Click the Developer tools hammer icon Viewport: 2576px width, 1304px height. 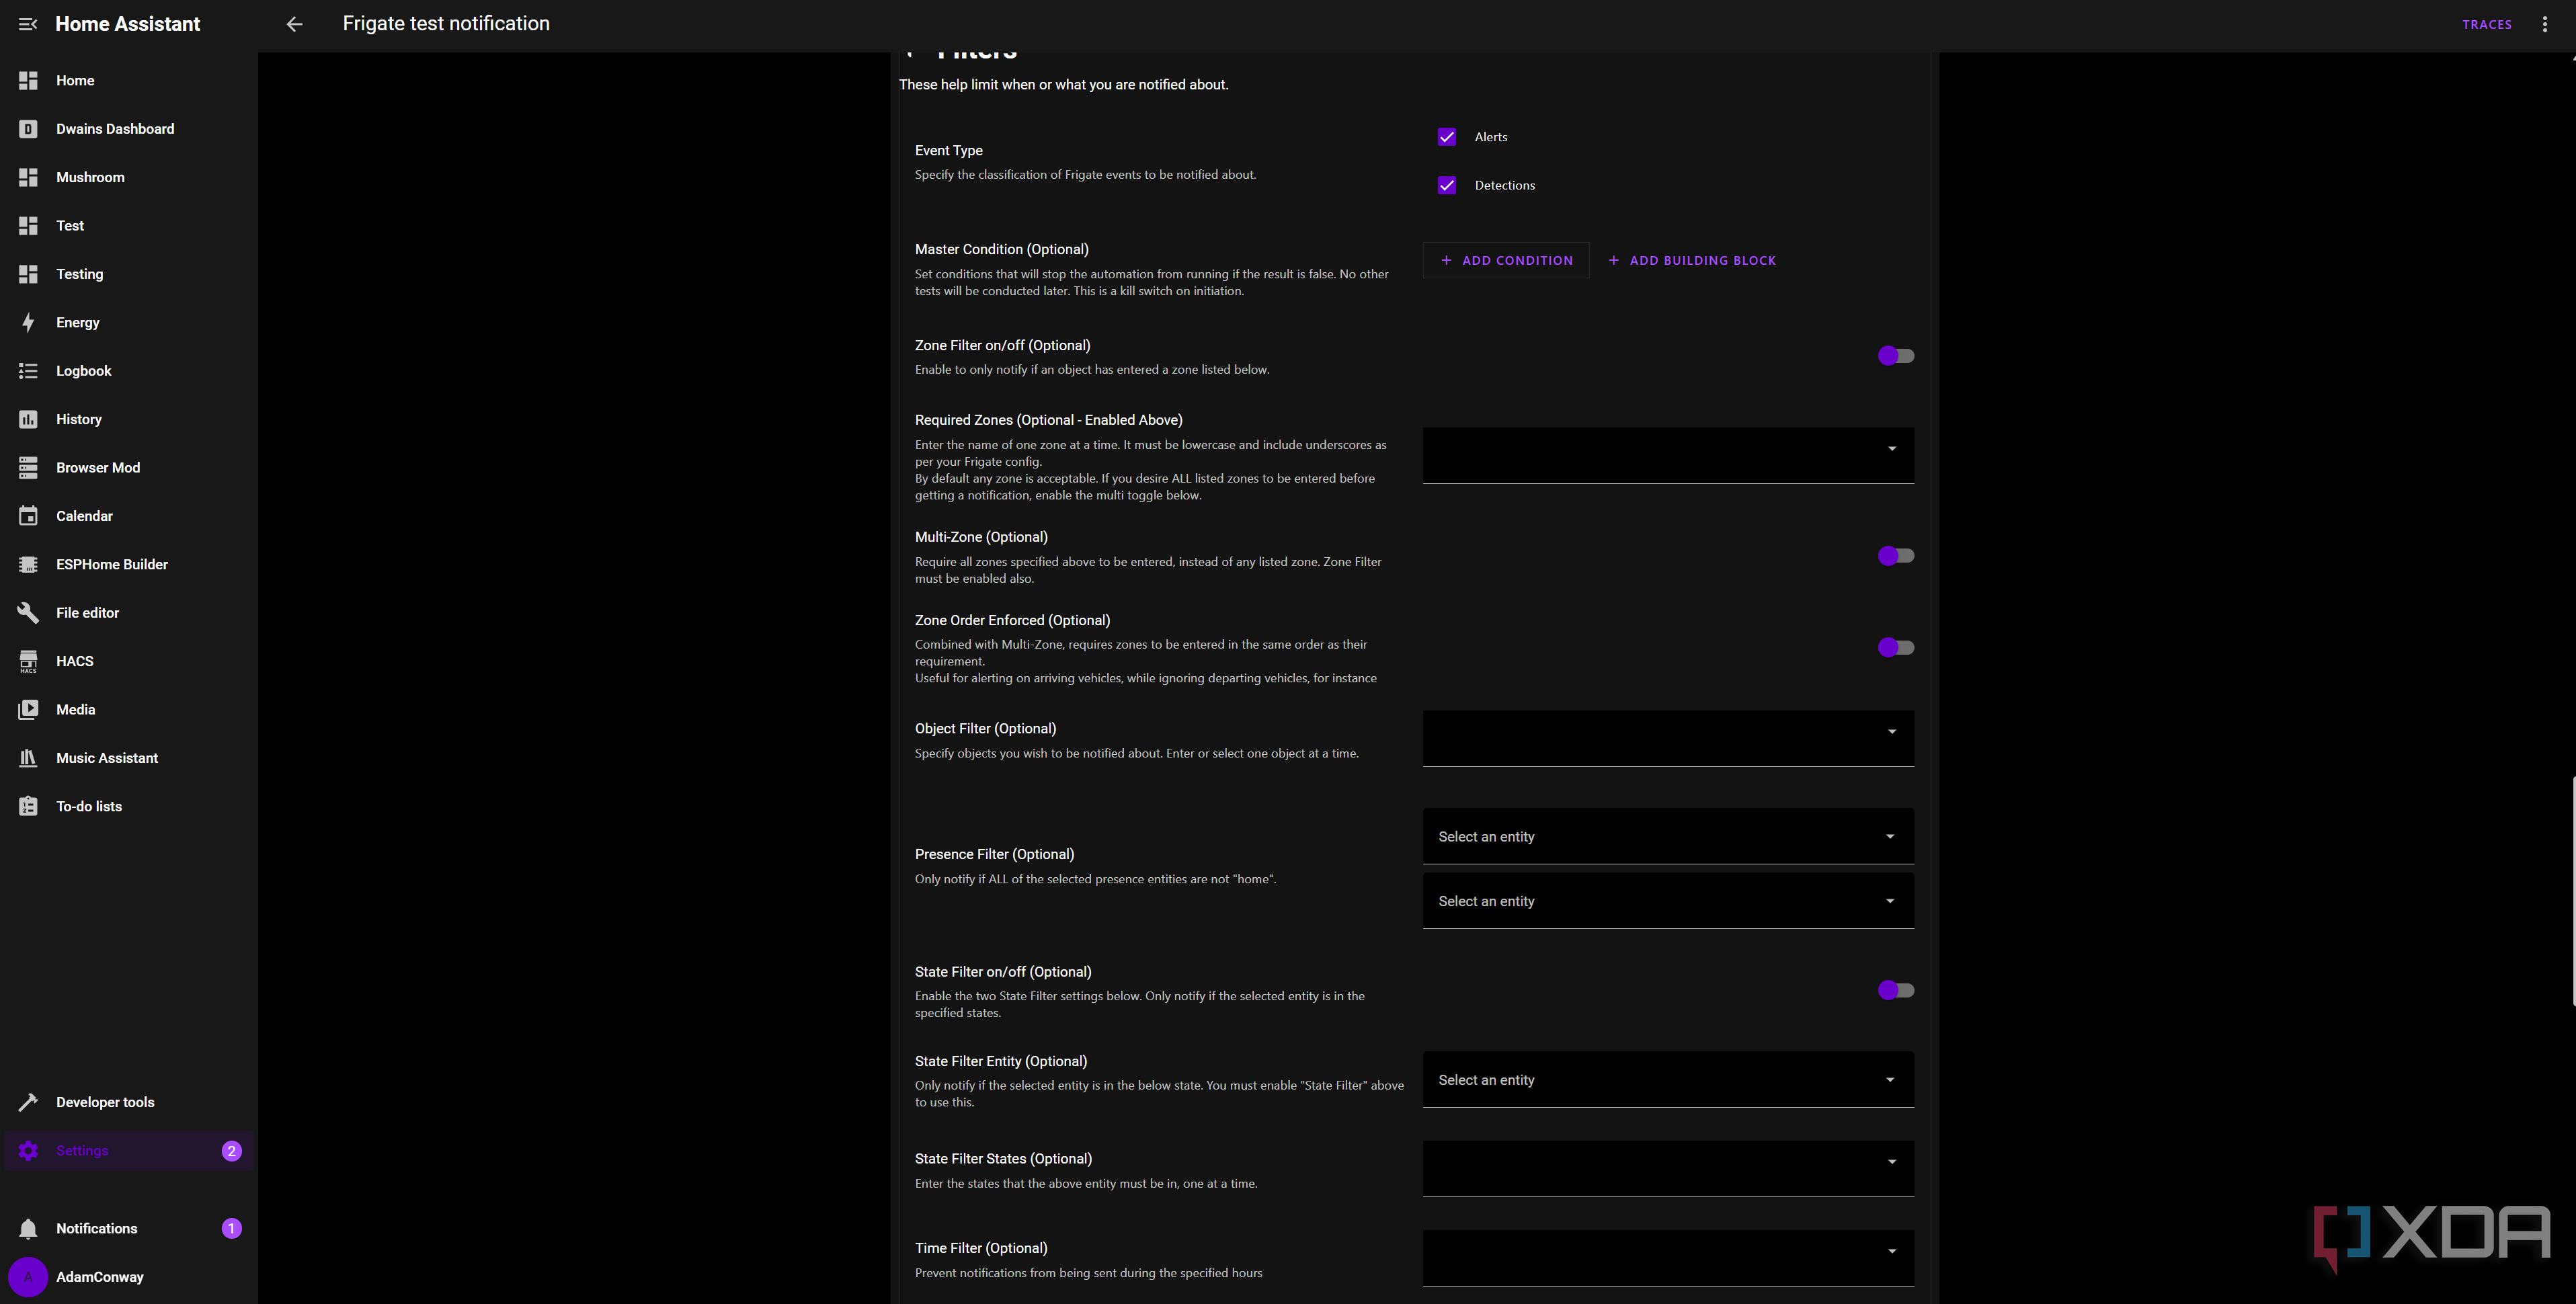[x=28, y=1102]
